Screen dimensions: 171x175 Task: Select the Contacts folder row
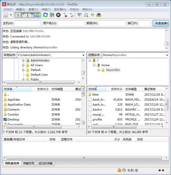pos(42,110)
